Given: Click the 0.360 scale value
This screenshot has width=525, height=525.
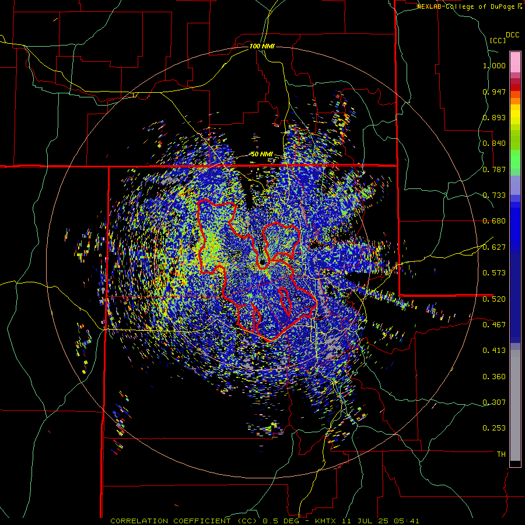Looking at the screenshot, I should pyautogui.click(x=494, y=377).
